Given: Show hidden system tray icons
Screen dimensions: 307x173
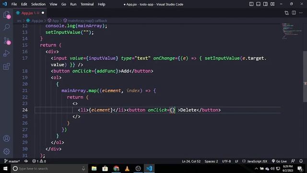Looking at the screenshot, I should [x=256, y=169].
